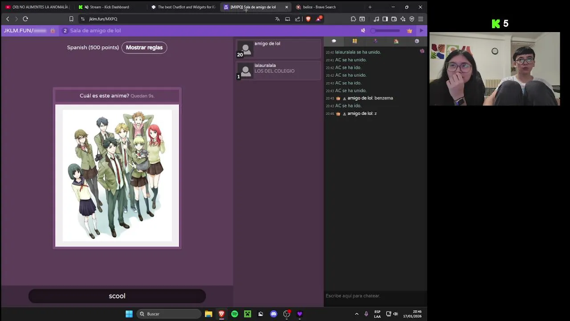
Task: Click the taskbar volume speaker icon
Action: (x=395, y=314)
